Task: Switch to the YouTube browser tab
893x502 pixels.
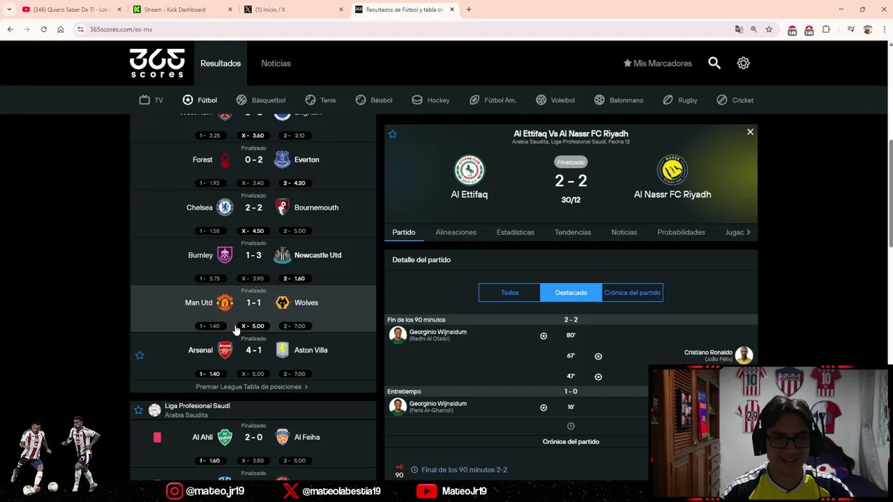Action: 71,10
